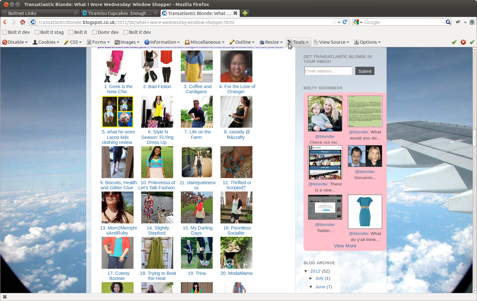
Task: Open 'Penniless Socialite' link
Action: click(236, 230)
